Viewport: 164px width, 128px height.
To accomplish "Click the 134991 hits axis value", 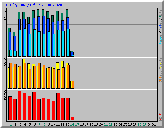I will click(x=5, y=14).
